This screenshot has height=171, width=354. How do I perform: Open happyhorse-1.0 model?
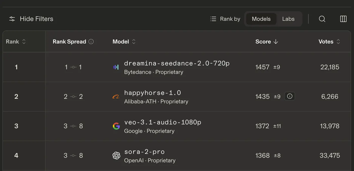(x=152, y=93)
